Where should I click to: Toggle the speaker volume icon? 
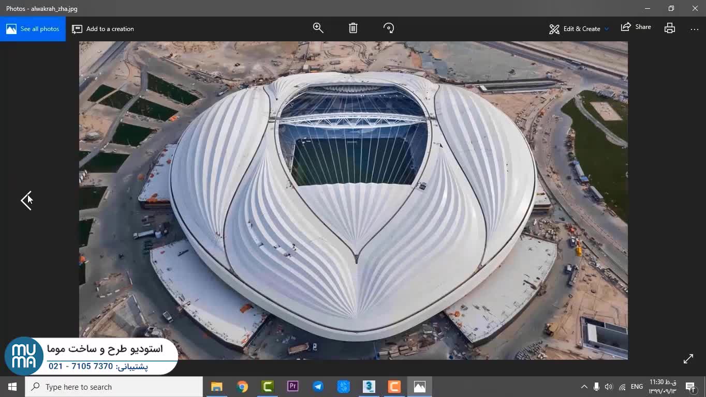click(609, 387)
